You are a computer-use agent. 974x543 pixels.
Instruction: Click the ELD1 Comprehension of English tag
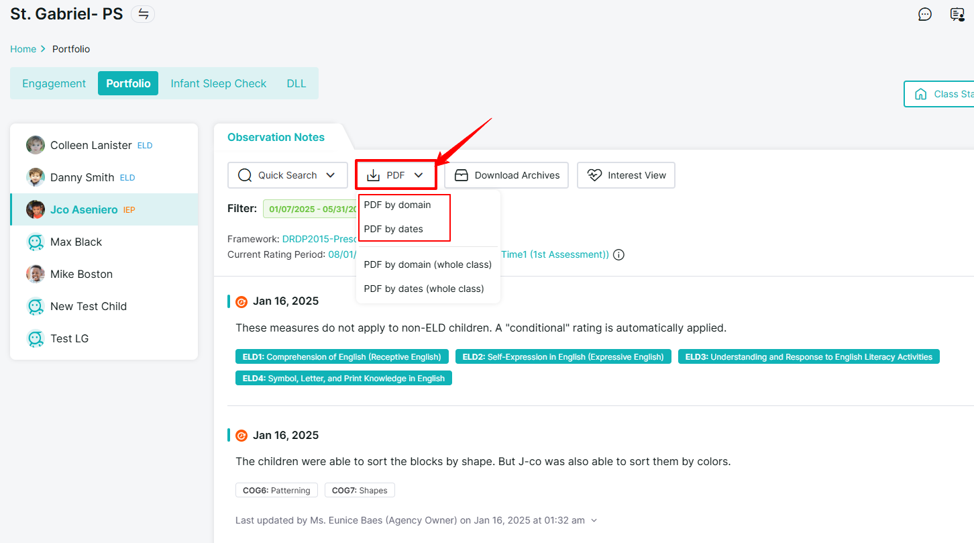tap(342, 357)
